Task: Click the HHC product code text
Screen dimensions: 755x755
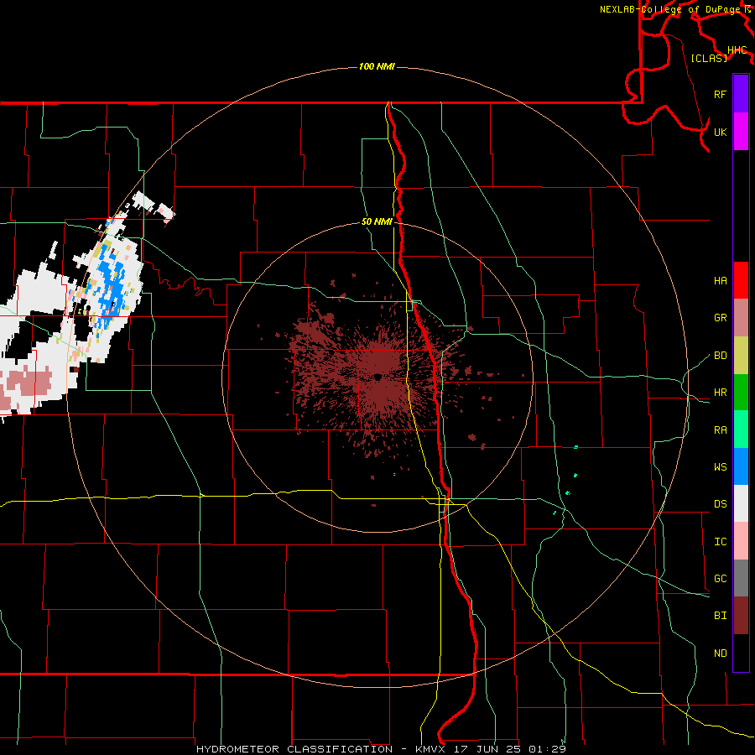Action: [x=737, y=50]
